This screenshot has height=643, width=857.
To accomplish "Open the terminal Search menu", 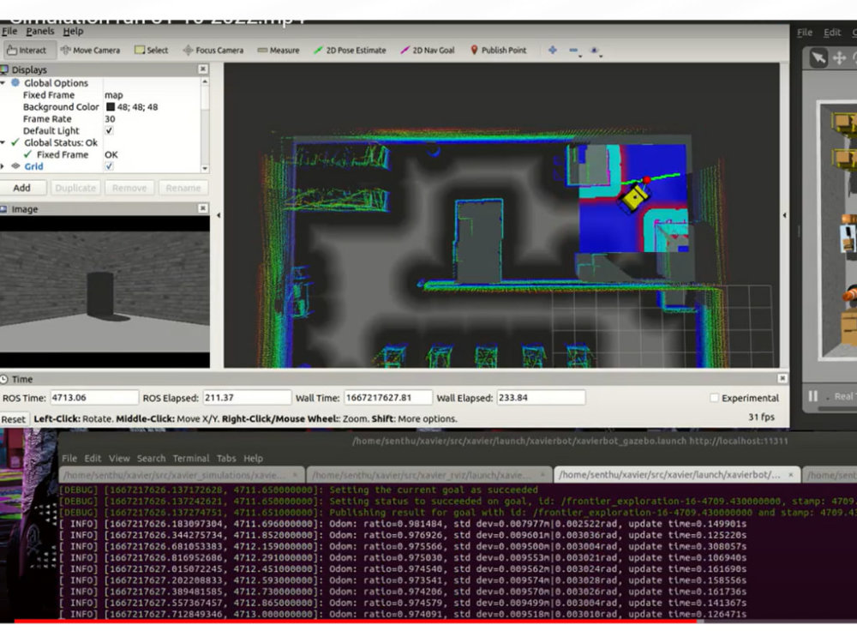I will pyautogui.click(x=151, y=458).
